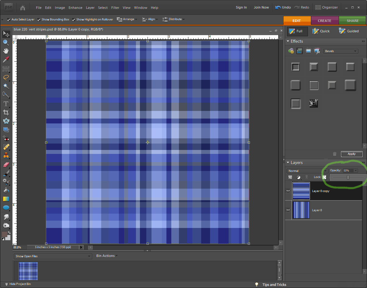367x288 pixels.
Task: Select the Eraser tool
Action: [6, 165]
